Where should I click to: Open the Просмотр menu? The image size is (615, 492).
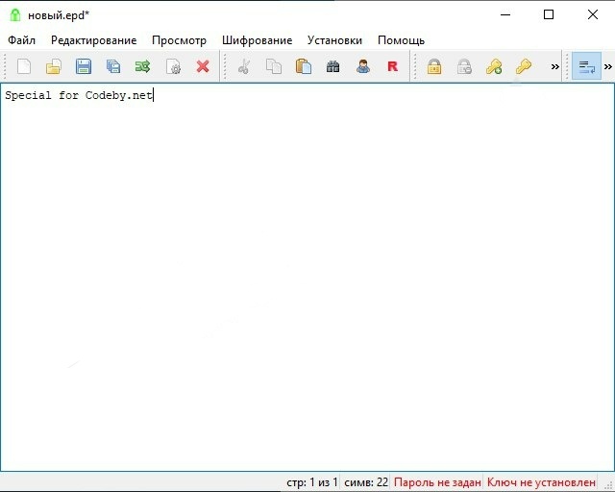click(179, 40)
